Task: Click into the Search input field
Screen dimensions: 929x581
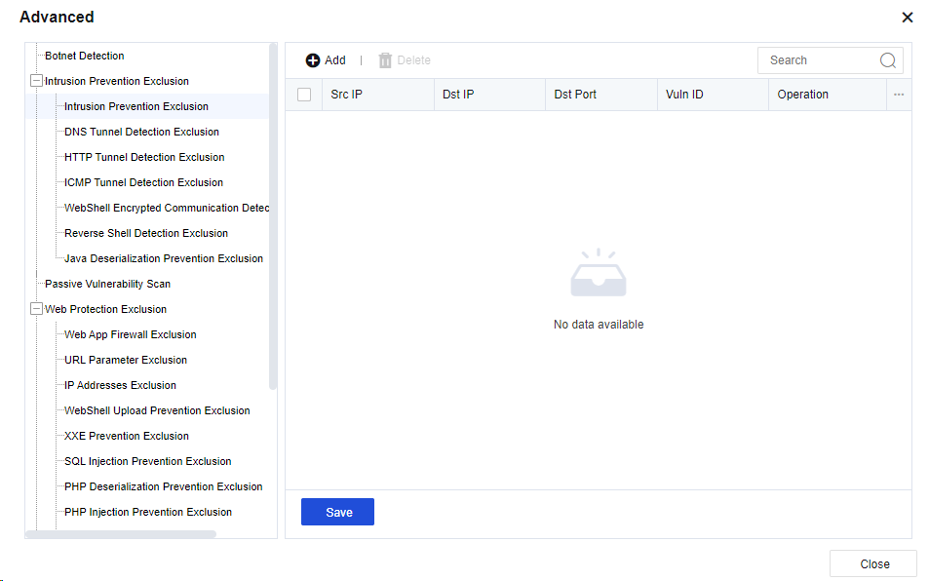Action: [817, 60]
